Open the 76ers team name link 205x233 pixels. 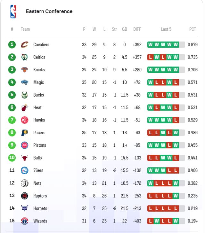(38, 171)
